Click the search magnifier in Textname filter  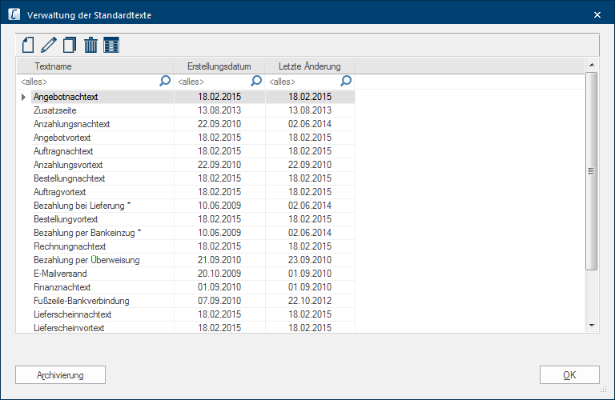[x=166, y=81]
